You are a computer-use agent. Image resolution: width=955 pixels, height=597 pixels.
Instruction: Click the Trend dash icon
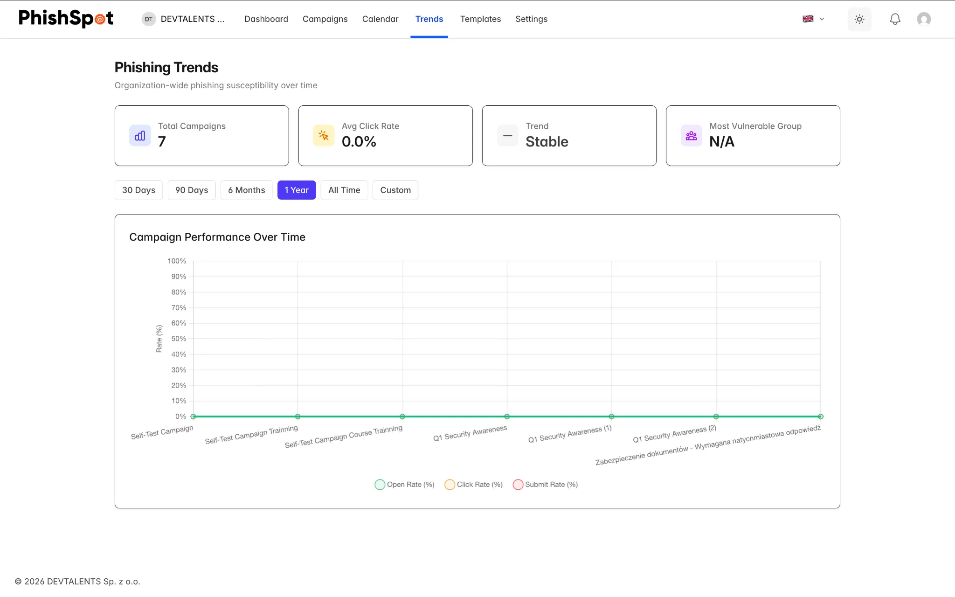coord(507,136)
